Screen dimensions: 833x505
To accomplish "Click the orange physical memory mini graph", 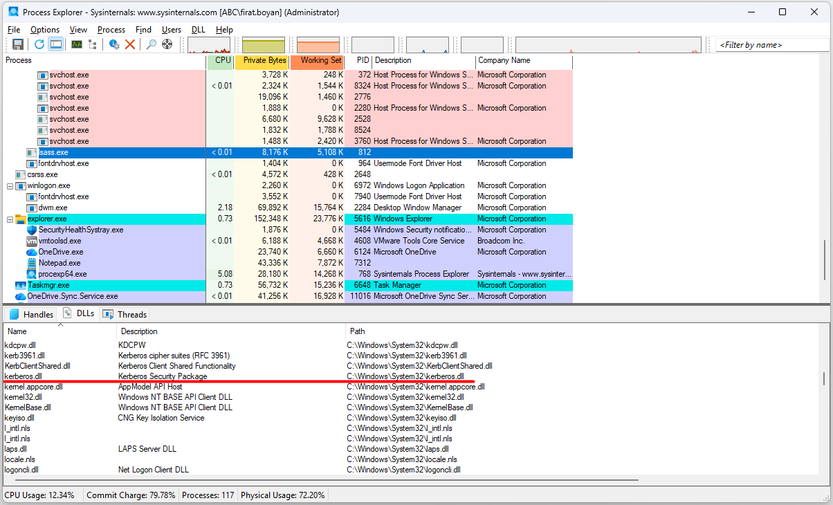I will click(318, 45).
